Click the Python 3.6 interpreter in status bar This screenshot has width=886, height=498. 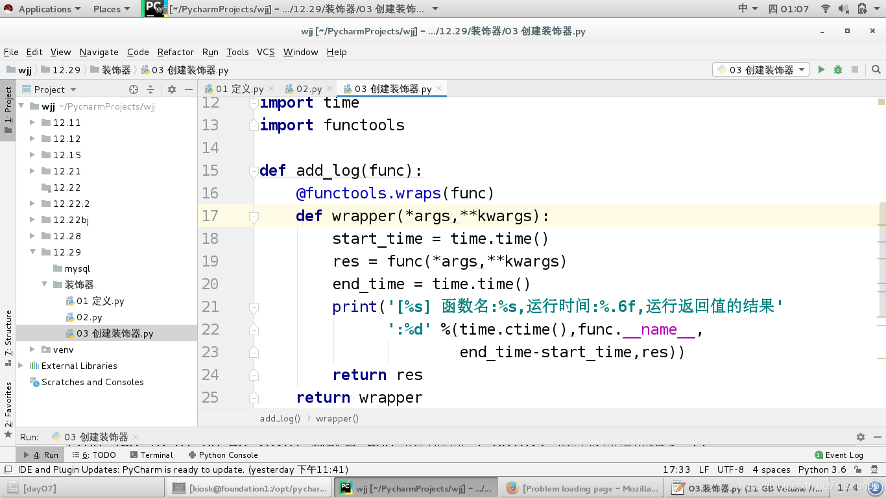[x=822, y=469]
